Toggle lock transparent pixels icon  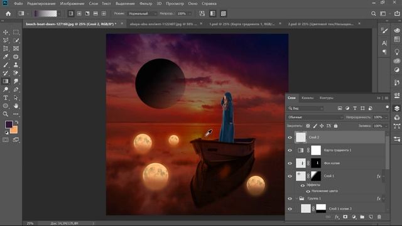click(x=308, y=126)
